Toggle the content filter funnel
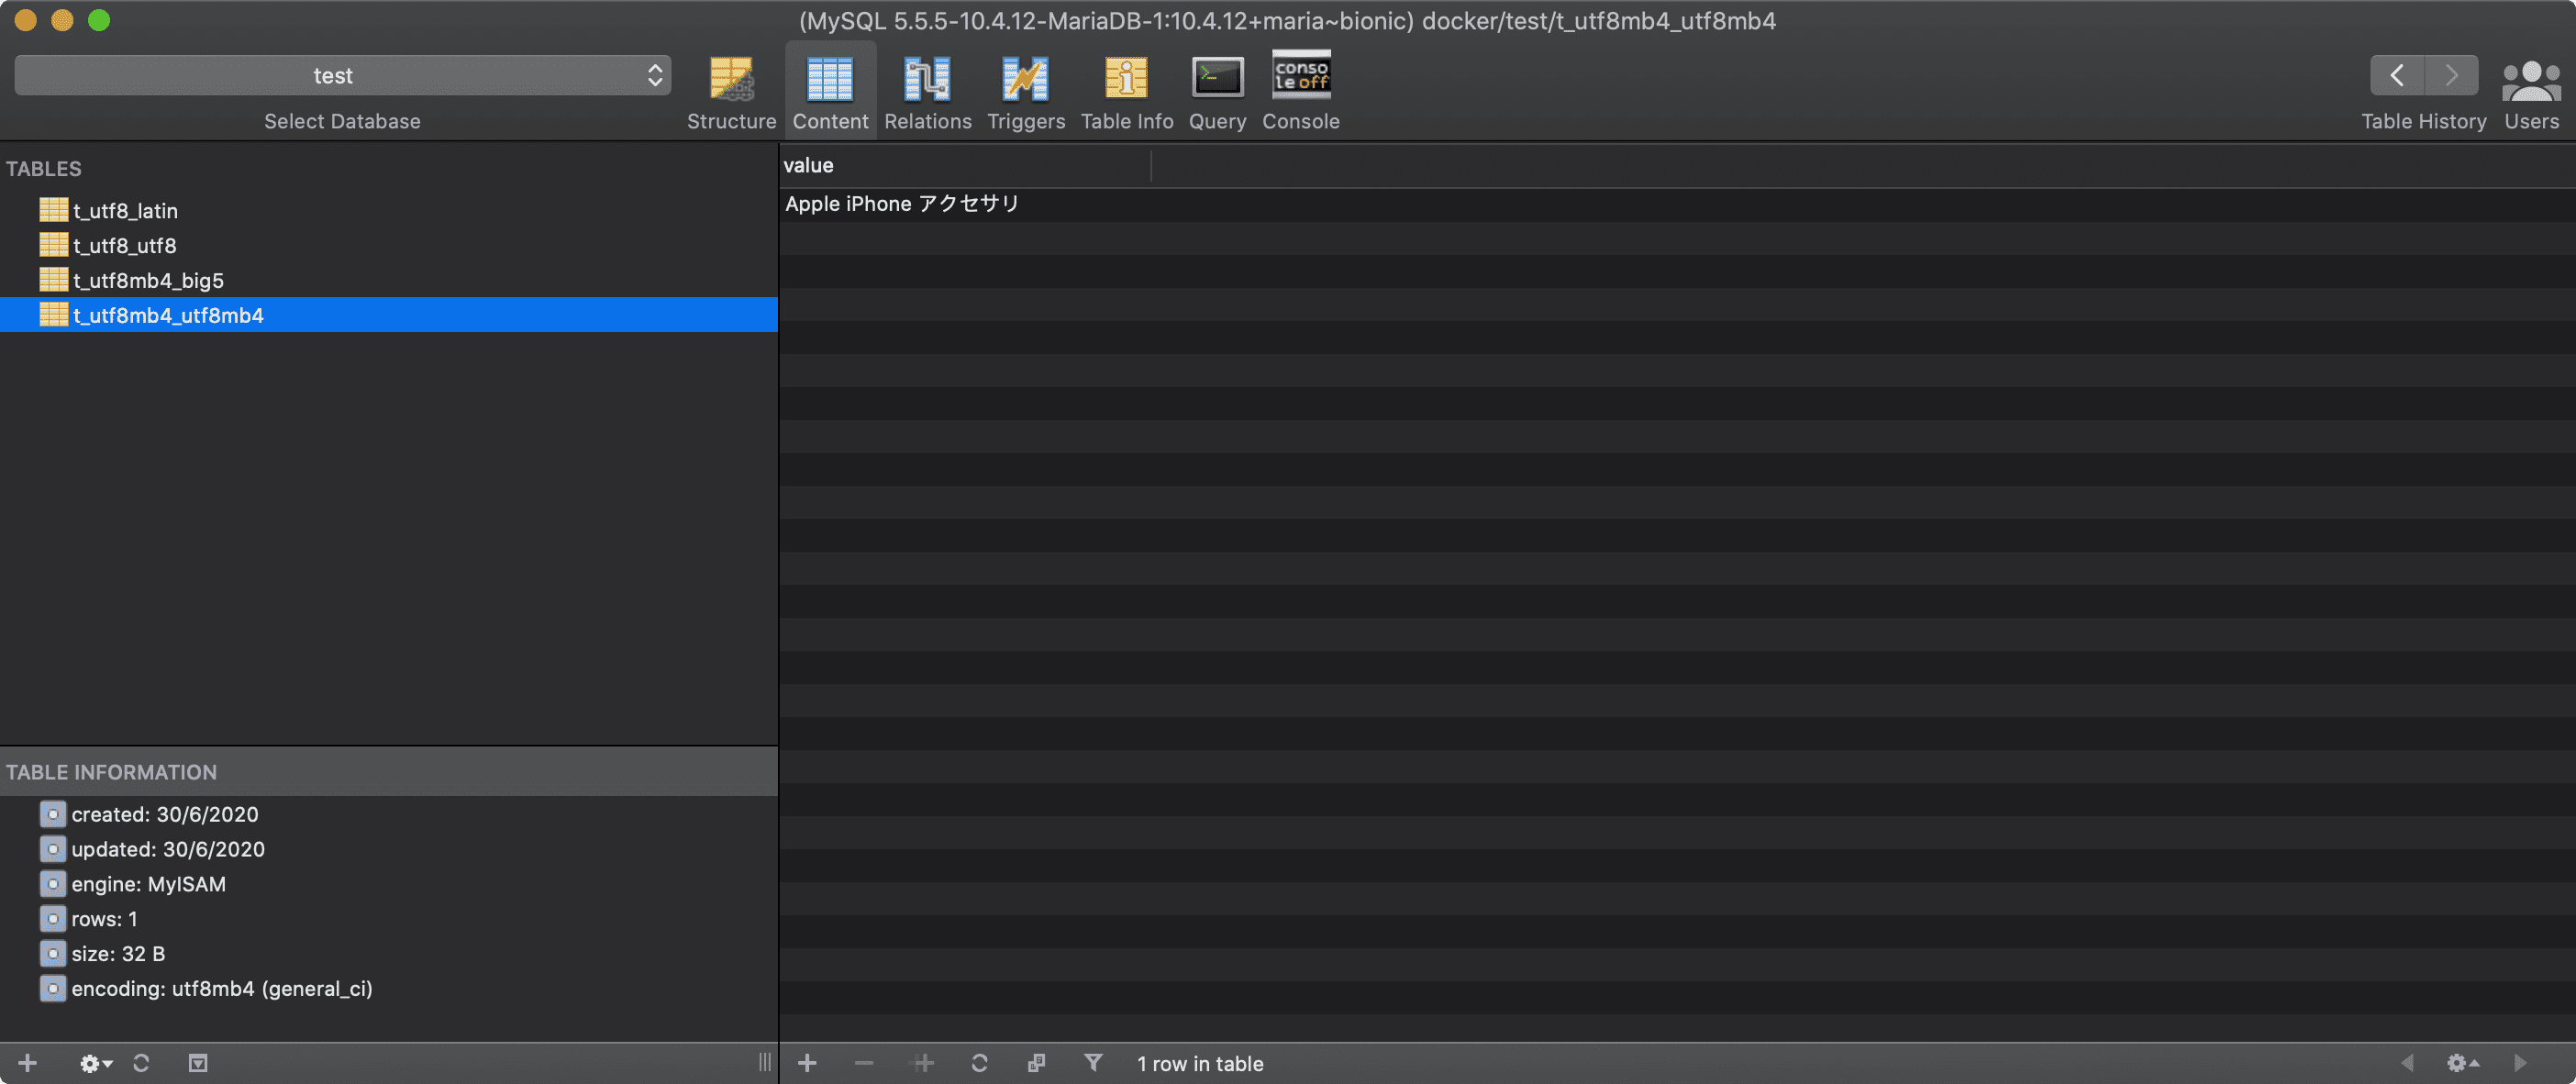 [x=1093, y=1063]
